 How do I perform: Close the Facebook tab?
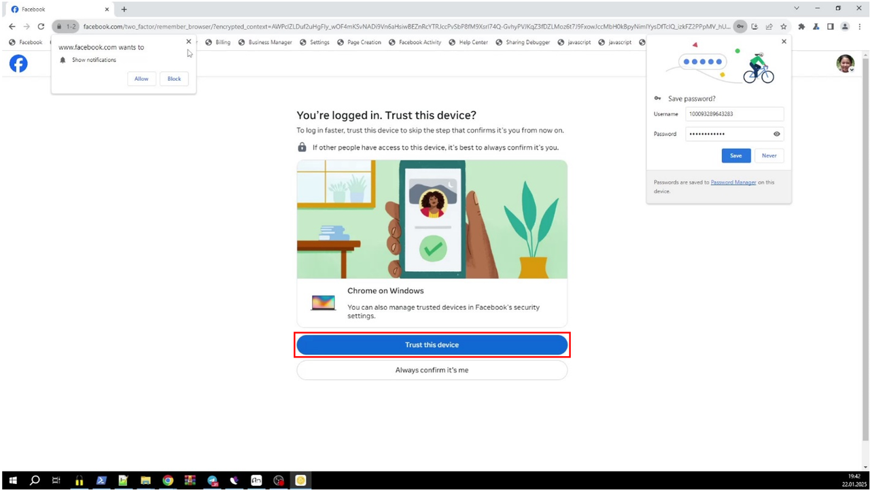pos(107,10)
